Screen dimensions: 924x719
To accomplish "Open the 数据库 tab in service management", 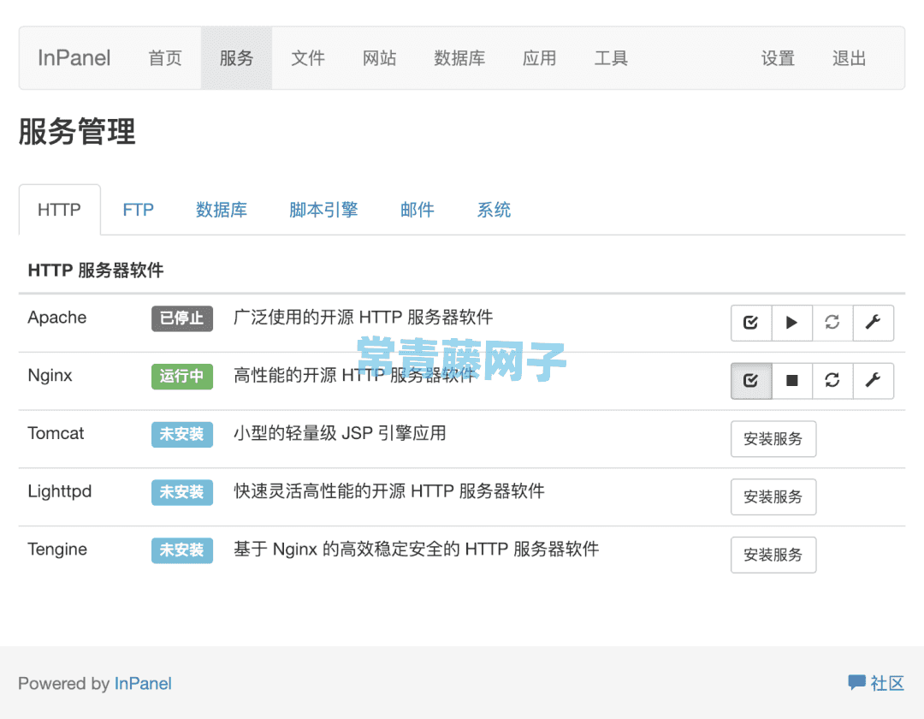I will 222,209.
